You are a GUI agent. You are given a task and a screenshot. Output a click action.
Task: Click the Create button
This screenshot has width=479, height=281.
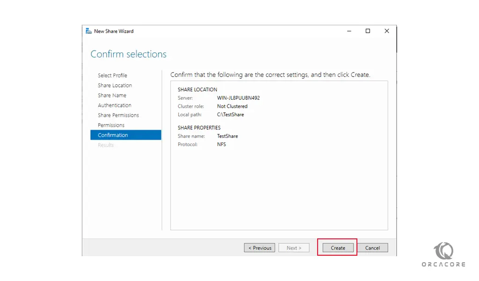338,248
